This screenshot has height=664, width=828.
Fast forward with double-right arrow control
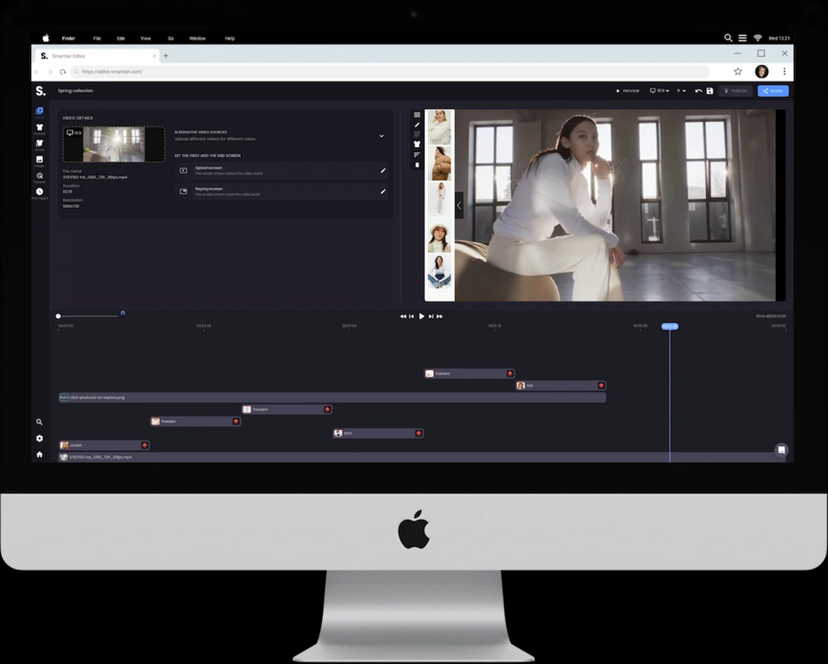pyautogui.click(x=439, y=316)
